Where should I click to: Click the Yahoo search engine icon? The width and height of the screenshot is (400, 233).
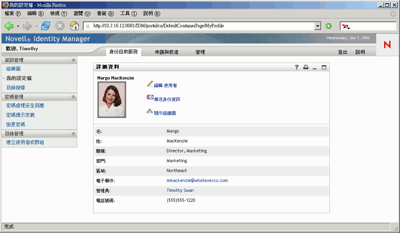tap(345, 26)
